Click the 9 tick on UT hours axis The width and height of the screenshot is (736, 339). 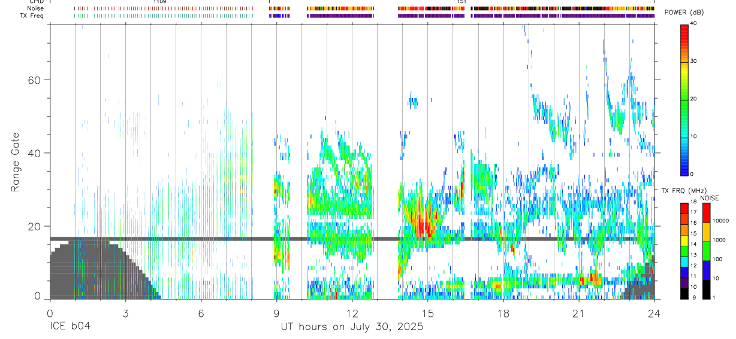pyautogui.click(x=276, y=313)
